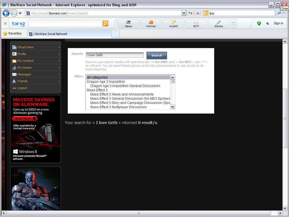Image resolution: width=289 pixels, height=217 pixels.
Task: Click the IE Back navigation button
Action: 6,13
